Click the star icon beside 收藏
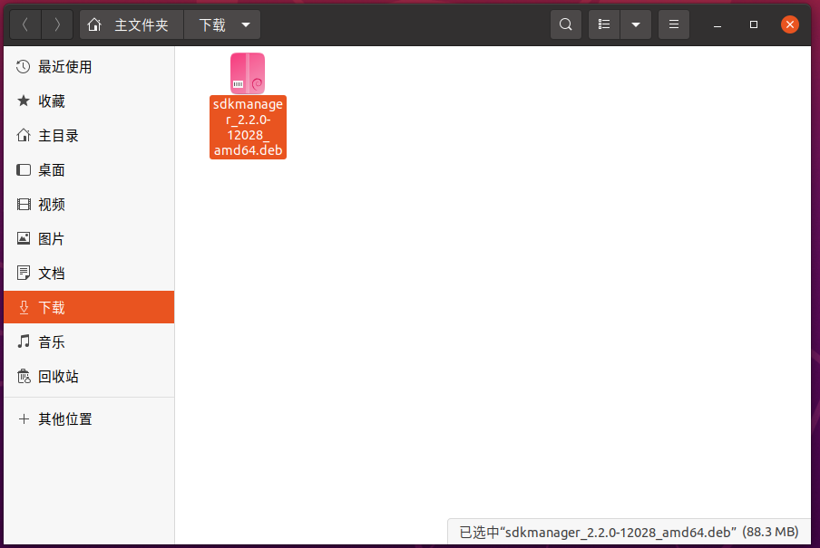 [x=23, y=101]
